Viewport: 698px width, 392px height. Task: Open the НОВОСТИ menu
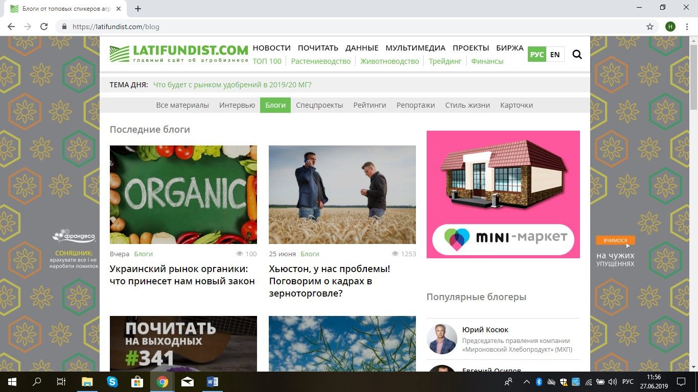click(x=271, y=48)
